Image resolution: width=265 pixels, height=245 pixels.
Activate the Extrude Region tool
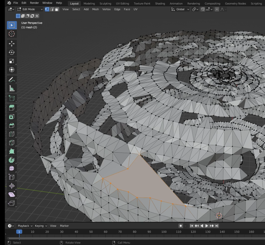12,108
